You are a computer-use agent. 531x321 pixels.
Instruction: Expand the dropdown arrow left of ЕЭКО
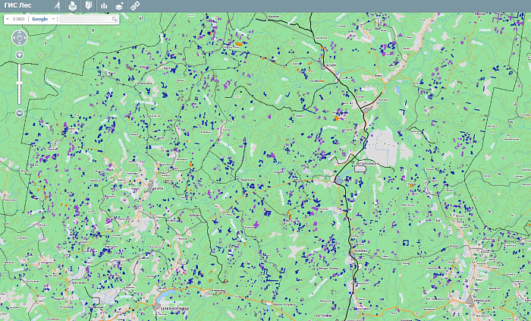tap(8, 19)
